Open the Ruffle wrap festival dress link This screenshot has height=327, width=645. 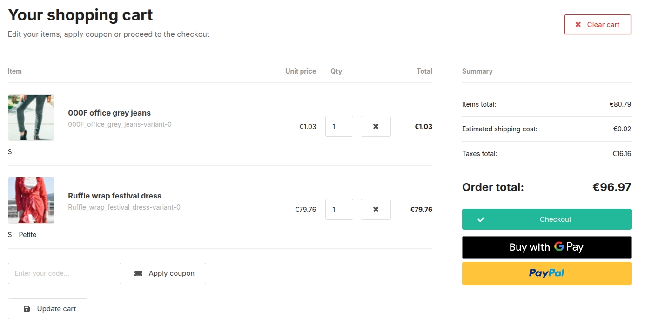(114, 196)
